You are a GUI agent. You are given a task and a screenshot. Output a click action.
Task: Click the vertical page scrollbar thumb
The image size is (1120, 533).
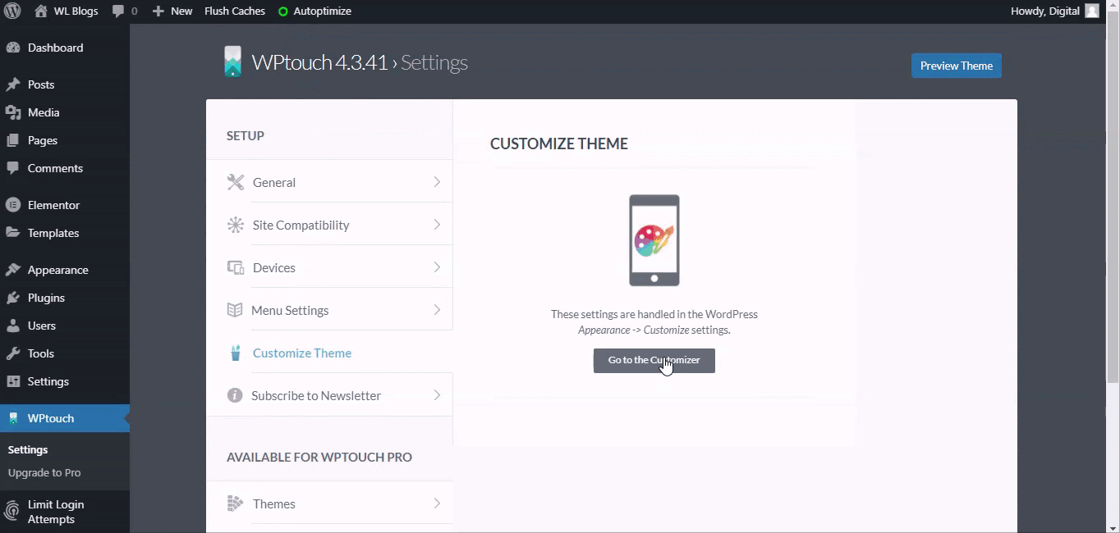pos(1113,197)
